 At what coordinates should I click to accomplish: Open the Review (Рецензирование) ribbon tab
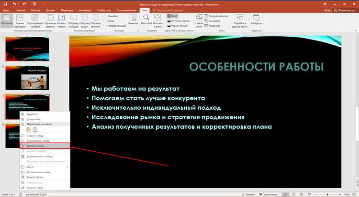(126, 10)
